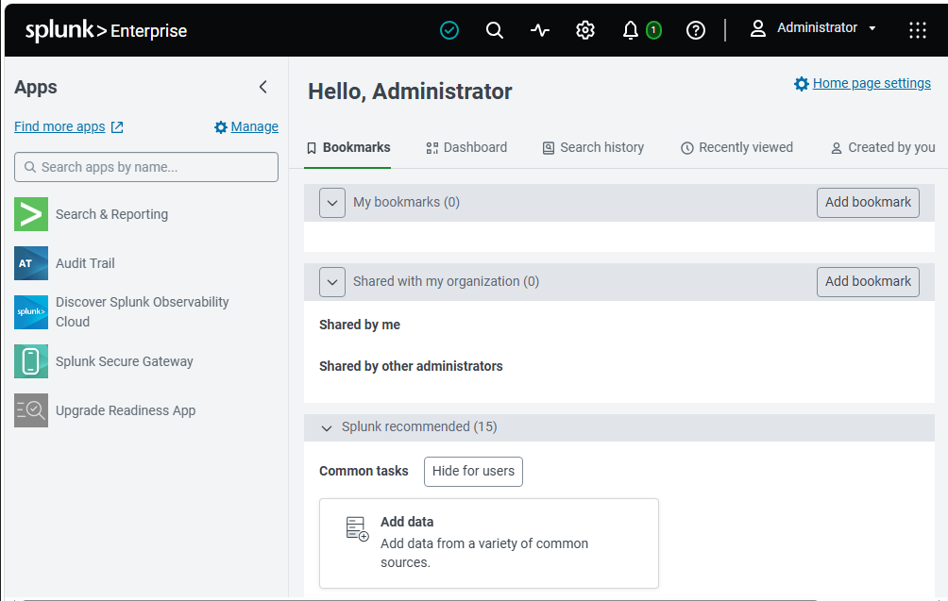Click the green notification count badge
Screen dimensions: 948x601
tap(653, 29)
